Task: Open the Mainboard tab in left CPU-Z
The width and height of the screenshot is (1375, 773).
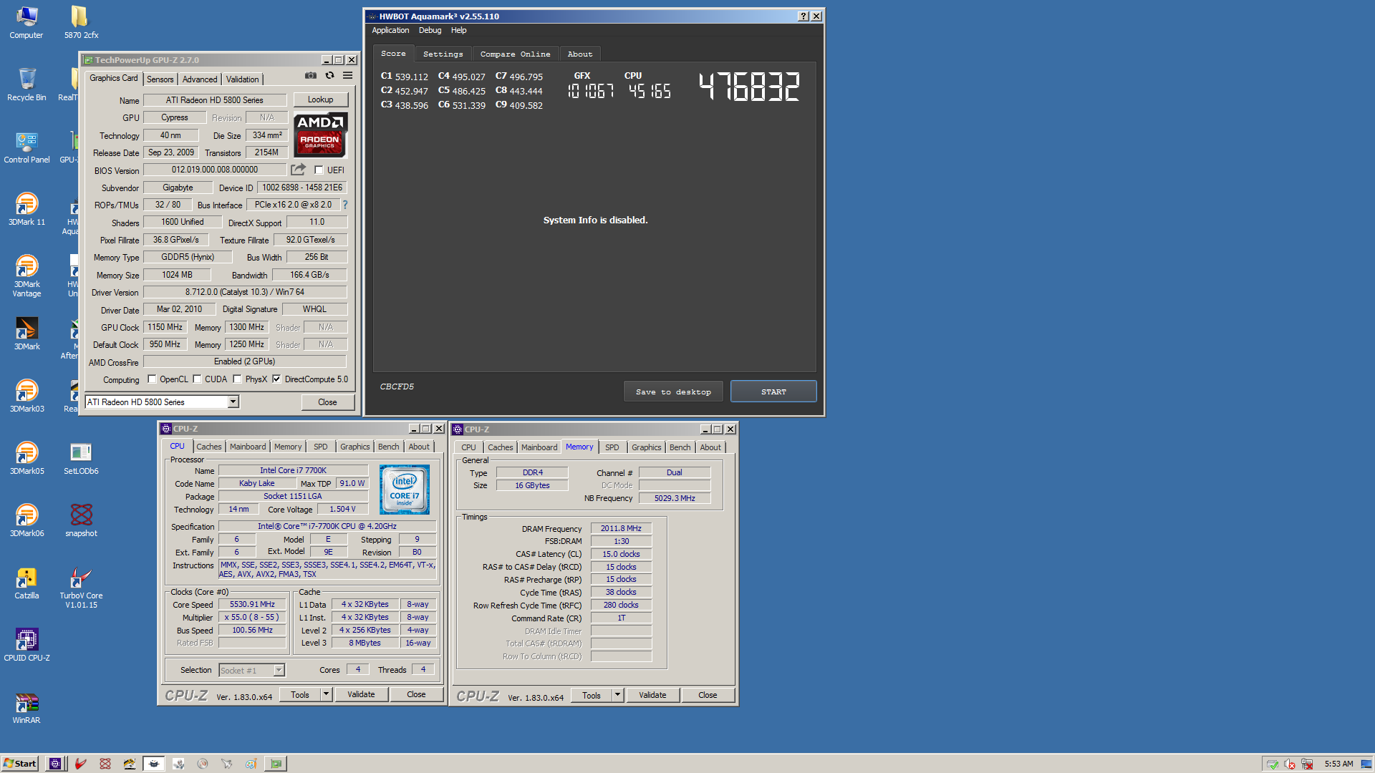Action: click(248, 447)
